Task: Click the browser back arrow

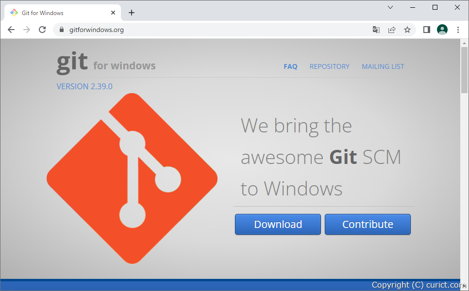Action: [x=11, y=30]
